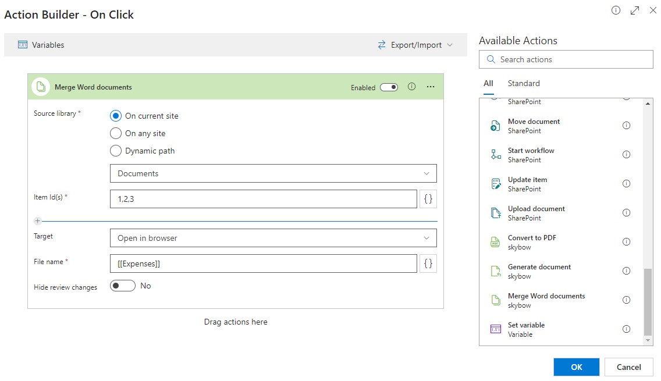
Task: Show info for Convert to PDF action
Action: (627, 241)
